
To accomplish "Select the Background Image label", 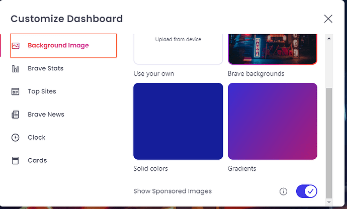I will pos(58,45).
